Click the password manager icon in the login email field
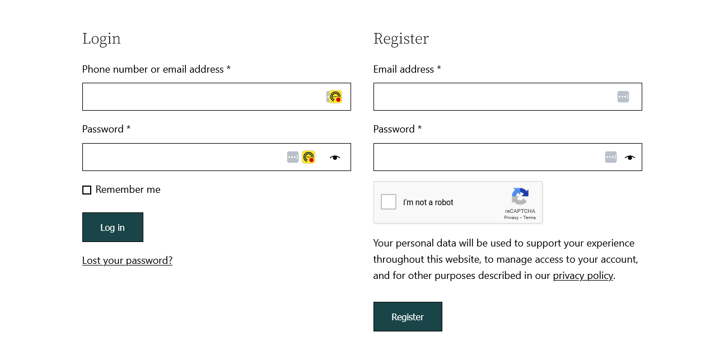This screenshot has width=724, height=351. click(334, 96)
